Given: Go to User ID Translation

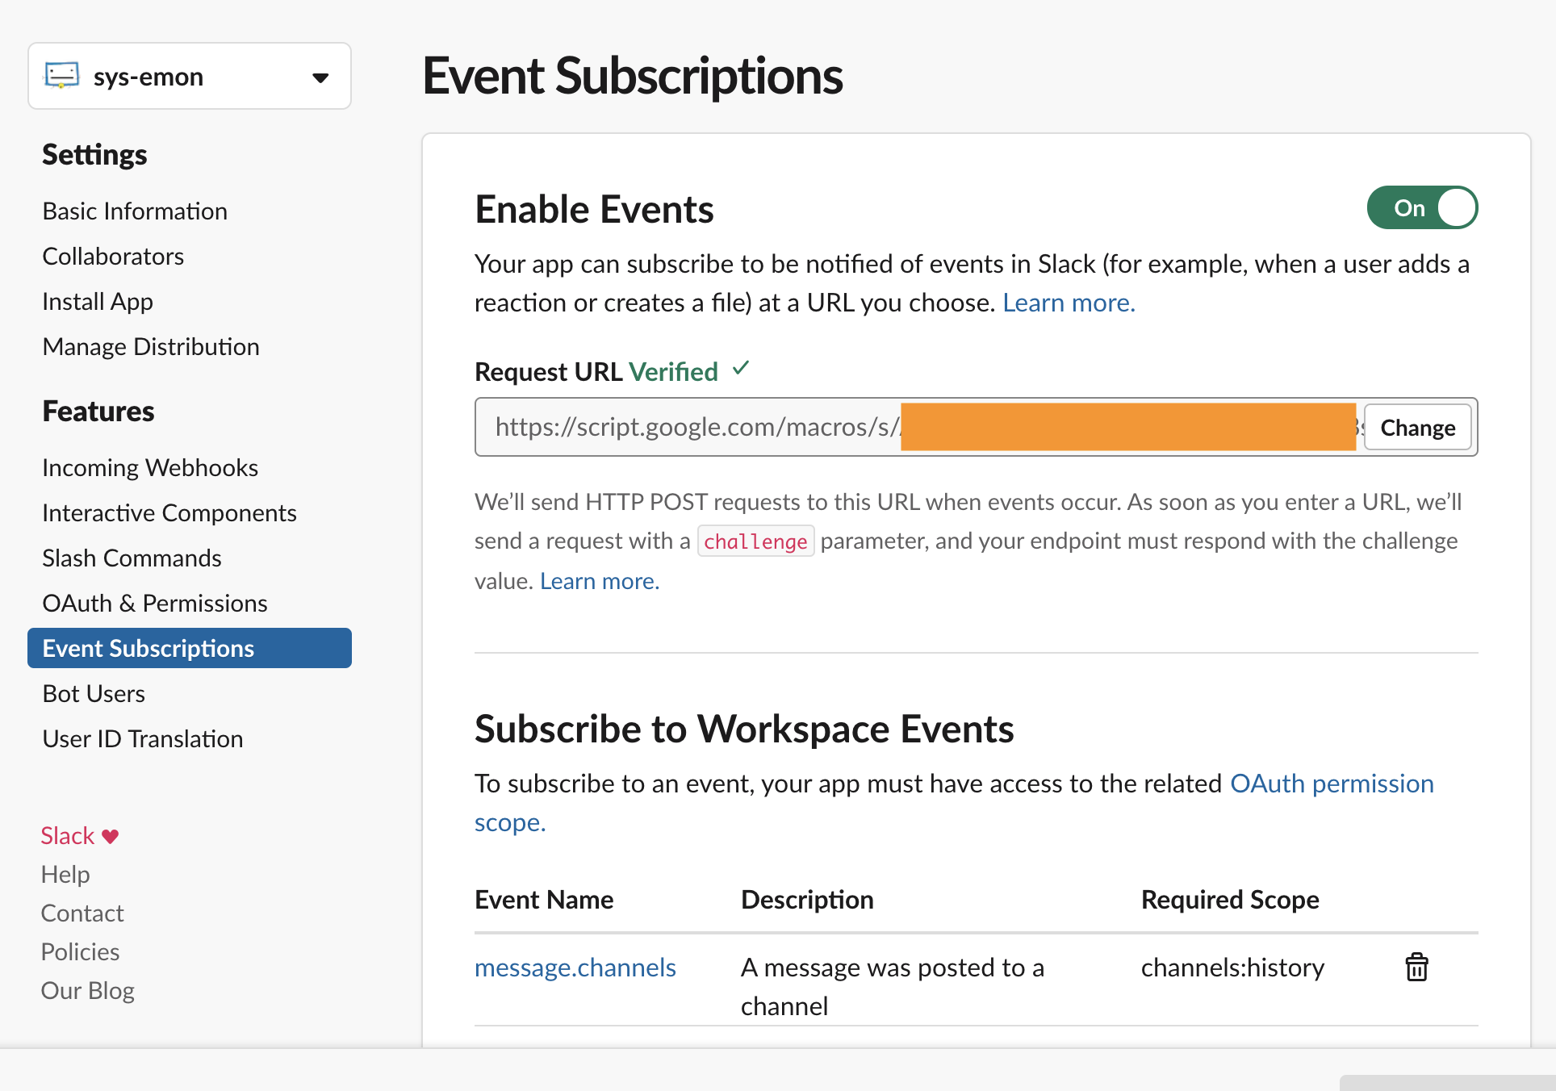Looking at the screenshot, I should click(x=143, y=739).
